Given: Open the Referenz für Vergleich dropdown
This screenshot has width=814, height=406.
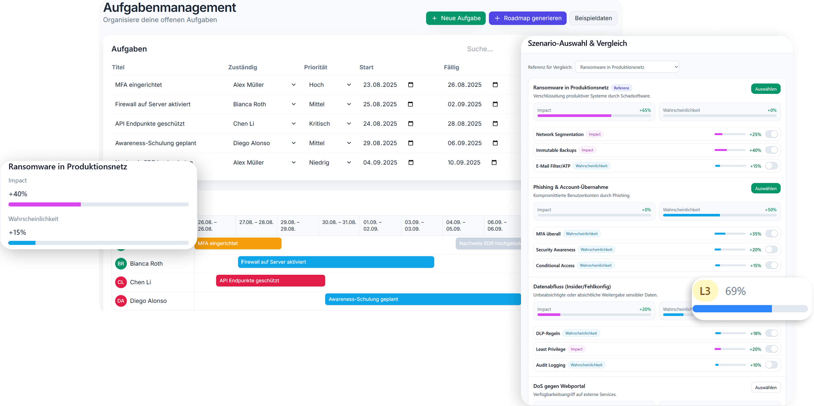Looking at the screenshot, I should 627,67.
